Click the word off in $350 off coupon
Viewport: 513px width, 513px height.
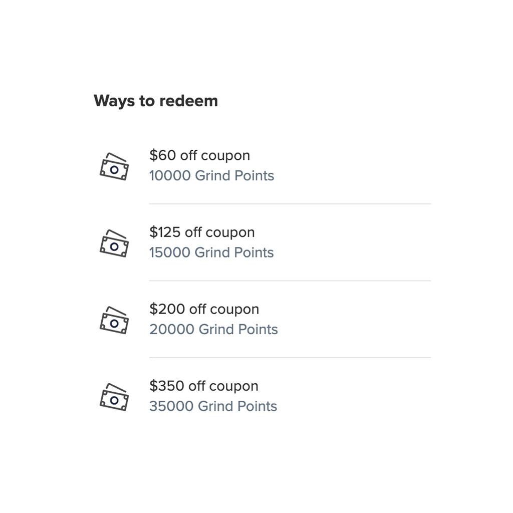coord(197,386)
